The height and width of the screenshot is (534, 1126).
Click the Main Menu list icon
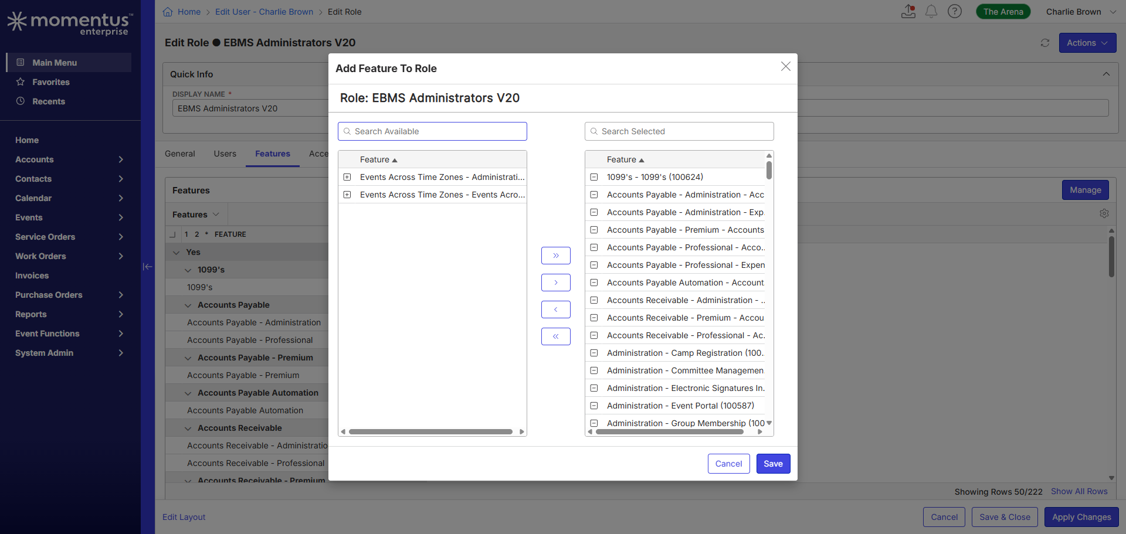(21, 62)
